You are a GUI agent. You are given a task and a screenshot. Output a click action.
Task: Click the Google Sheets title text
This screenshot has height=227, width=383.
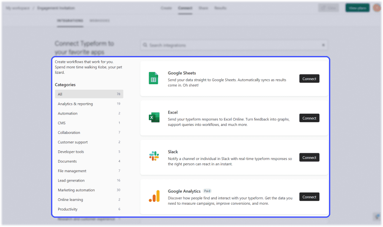pyautogui.click(x=182, y=73)
